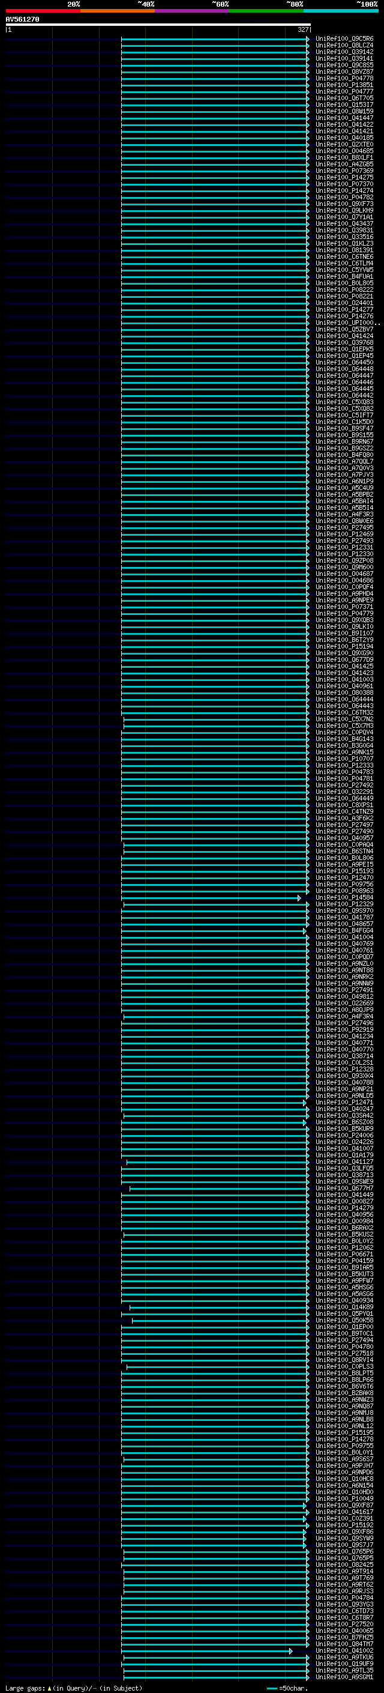Viewport: 384px width, 1693px height.
Task: Select hit UniRef100_P14275
Action: 344,177
